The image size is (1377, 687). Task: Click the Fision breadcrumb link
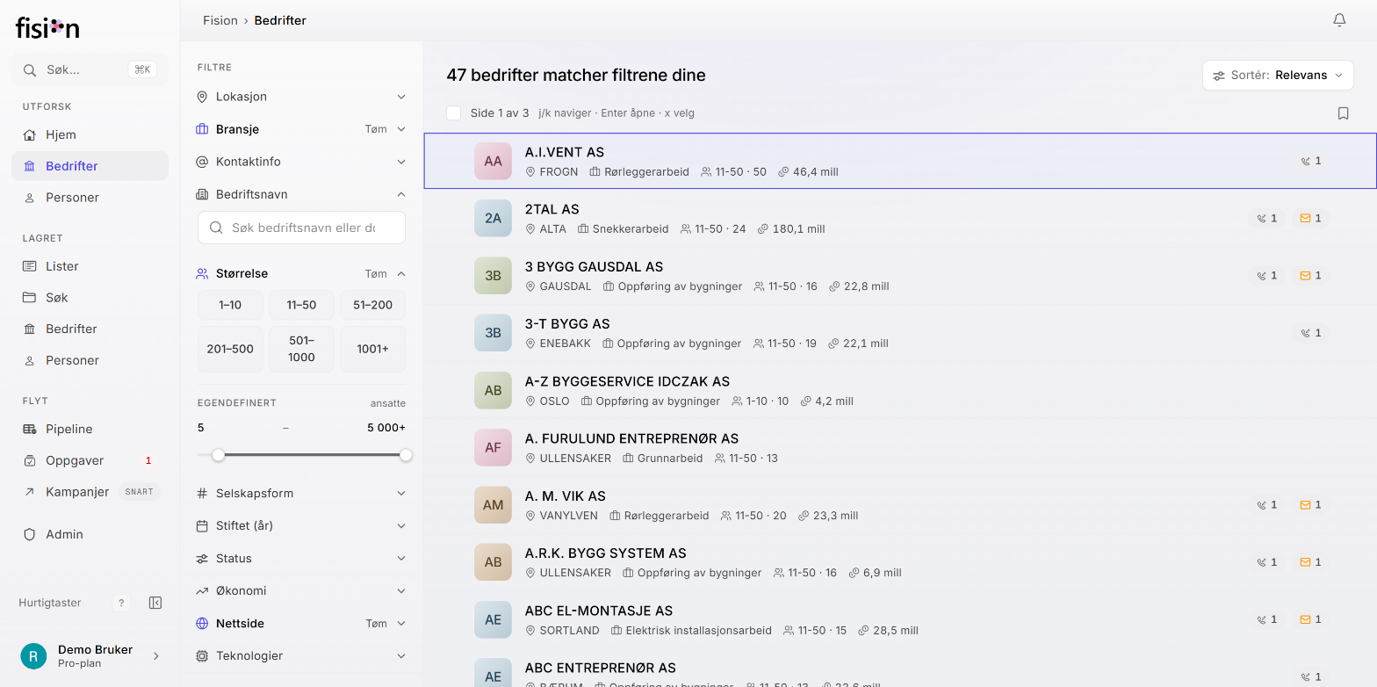click(x=220, y=20)
